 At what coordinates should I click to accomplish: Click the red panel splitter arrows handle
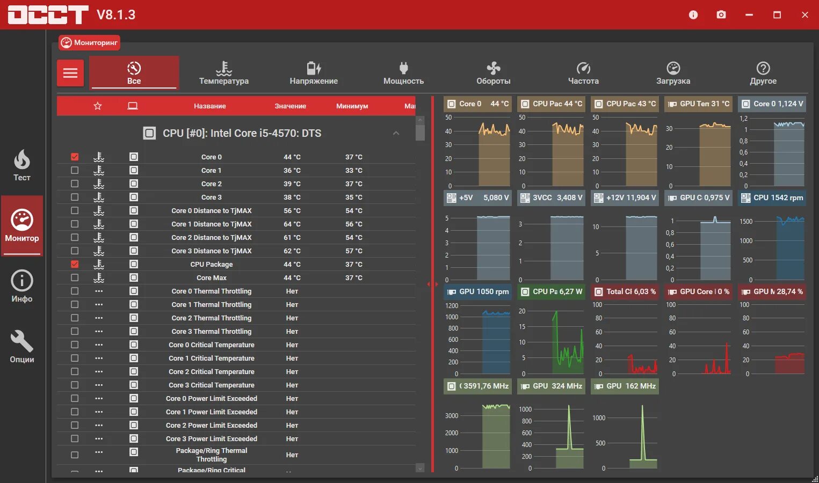432,284
